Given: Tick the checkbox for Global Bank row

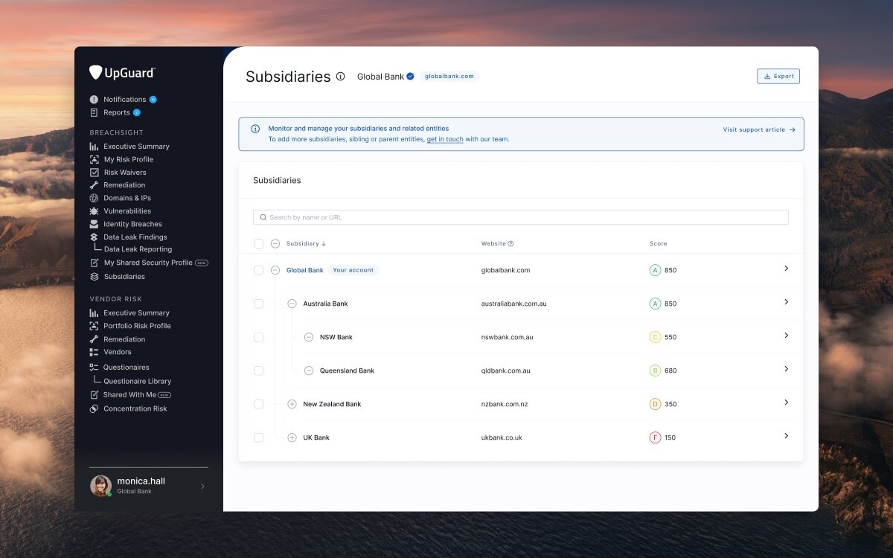Looking at the screenshot, I should coord(258,270).
